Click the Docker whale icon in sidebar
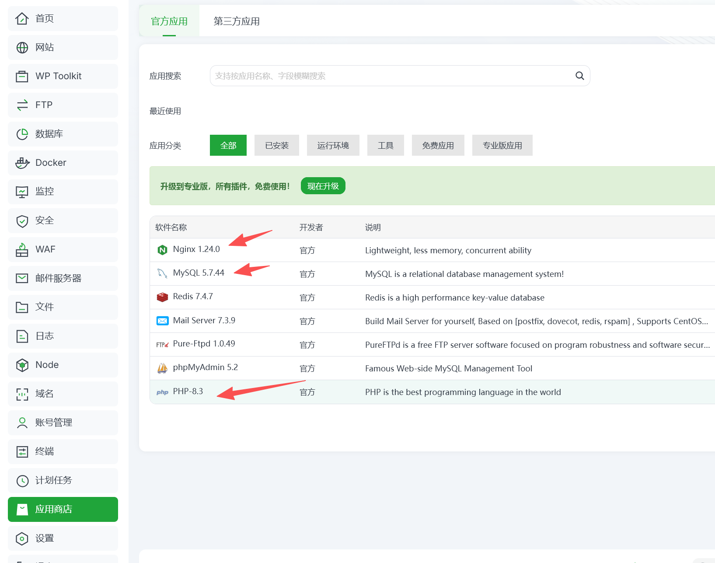This screenshot has width=715, height=563. 22,163
